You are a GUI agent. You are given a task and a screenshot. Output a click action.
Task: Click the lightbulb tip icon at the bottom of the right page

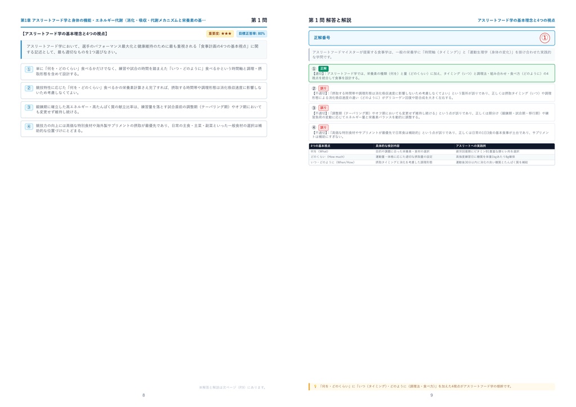315,386
